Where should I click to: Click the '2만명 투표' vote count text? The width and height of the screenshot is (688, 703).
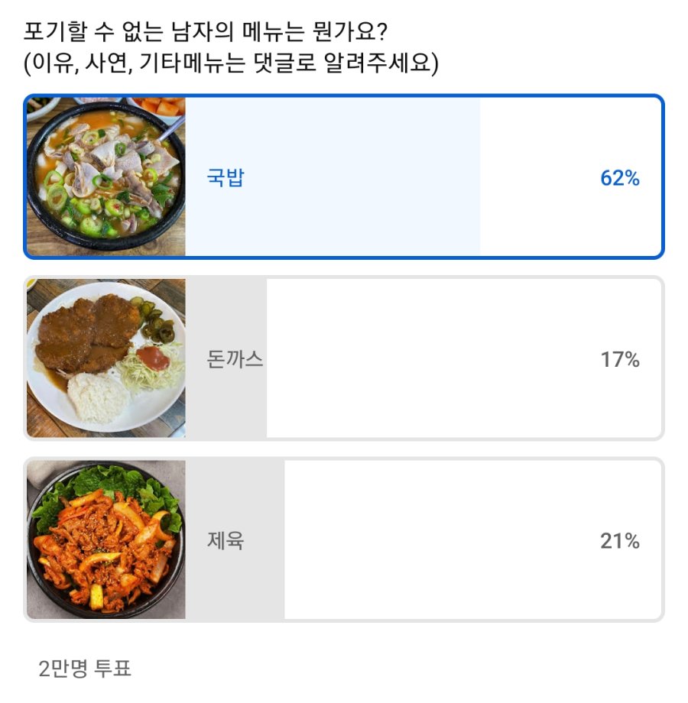[85, 669]
